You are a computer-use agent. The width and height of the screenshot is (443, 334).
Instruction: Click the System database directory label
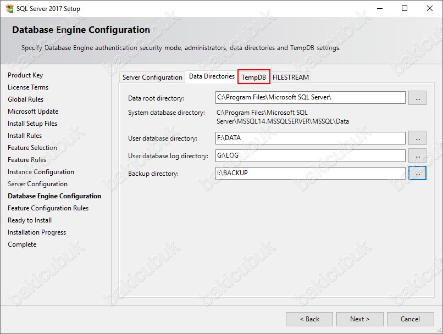point(167,113)
